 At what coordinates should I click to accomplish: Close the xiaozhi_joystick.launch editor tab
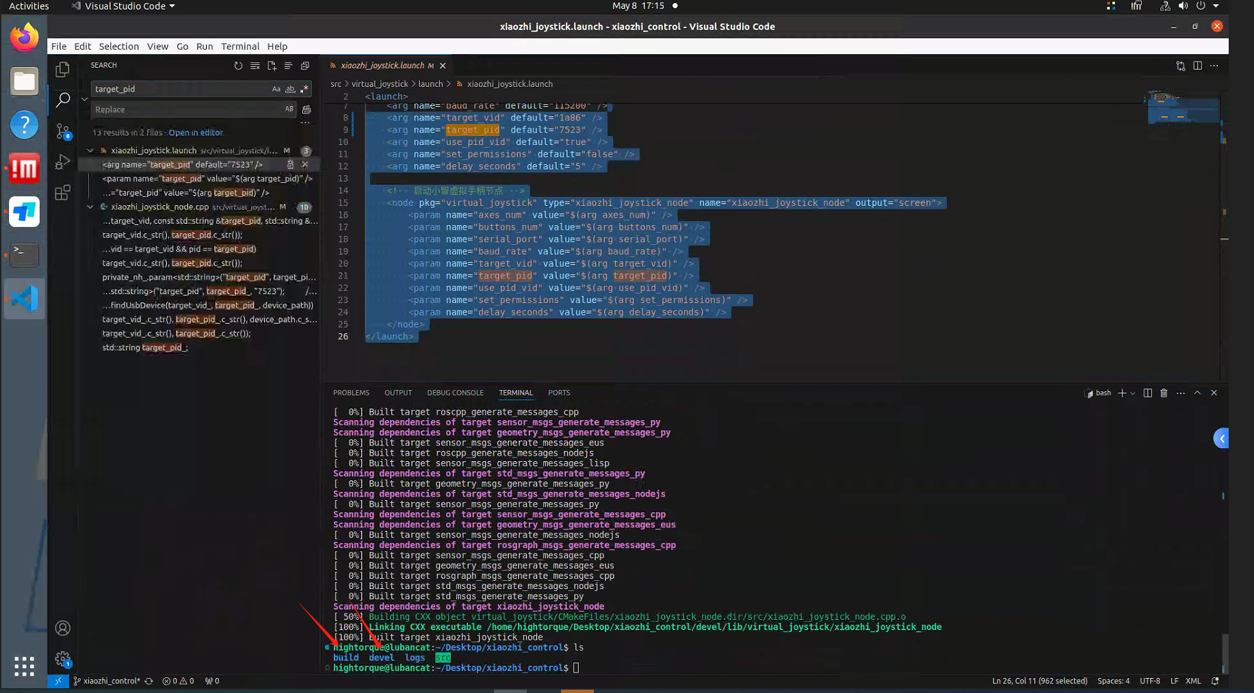(x=443, y=66)
